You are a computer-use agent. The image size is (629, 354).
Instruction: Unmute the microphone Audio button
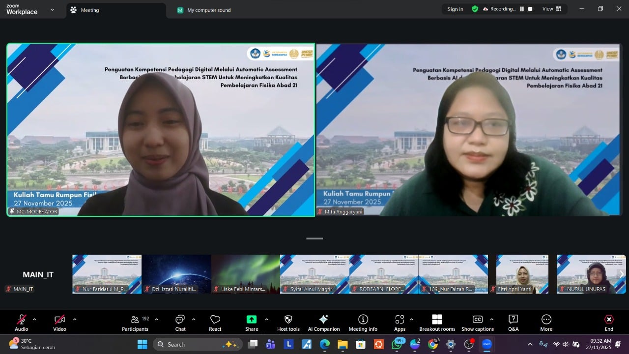(x=22, y=323)
